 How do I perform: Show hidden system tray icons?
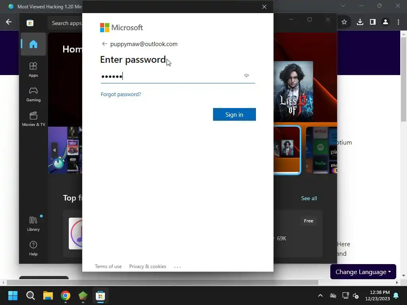(x=320, y=295)
